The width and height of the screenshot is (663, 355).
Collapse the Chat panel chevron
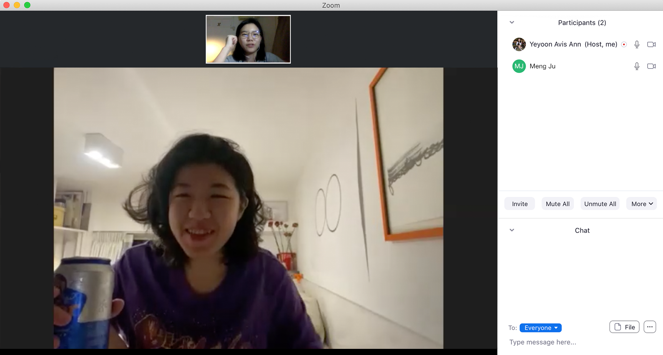point(512,230)
